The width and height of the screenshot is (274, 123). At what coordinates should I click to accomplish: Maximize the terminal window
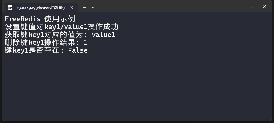(250, 6)
